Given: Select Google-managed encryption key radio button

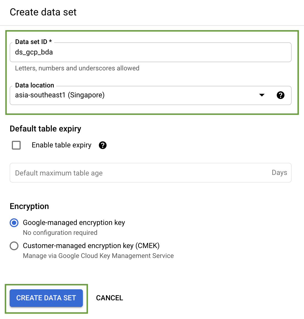Looking at the screenshot, I should tap(14, 223).
